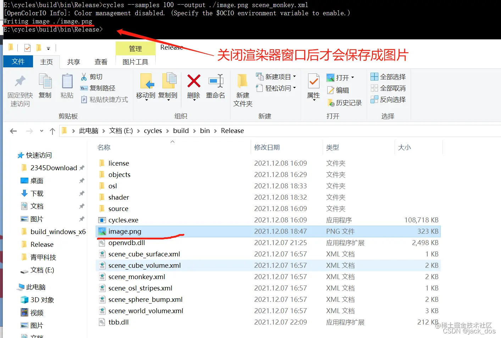Screen dimensions: 501x338
Task: Click Select none command
Action: (x=388, y=88)
